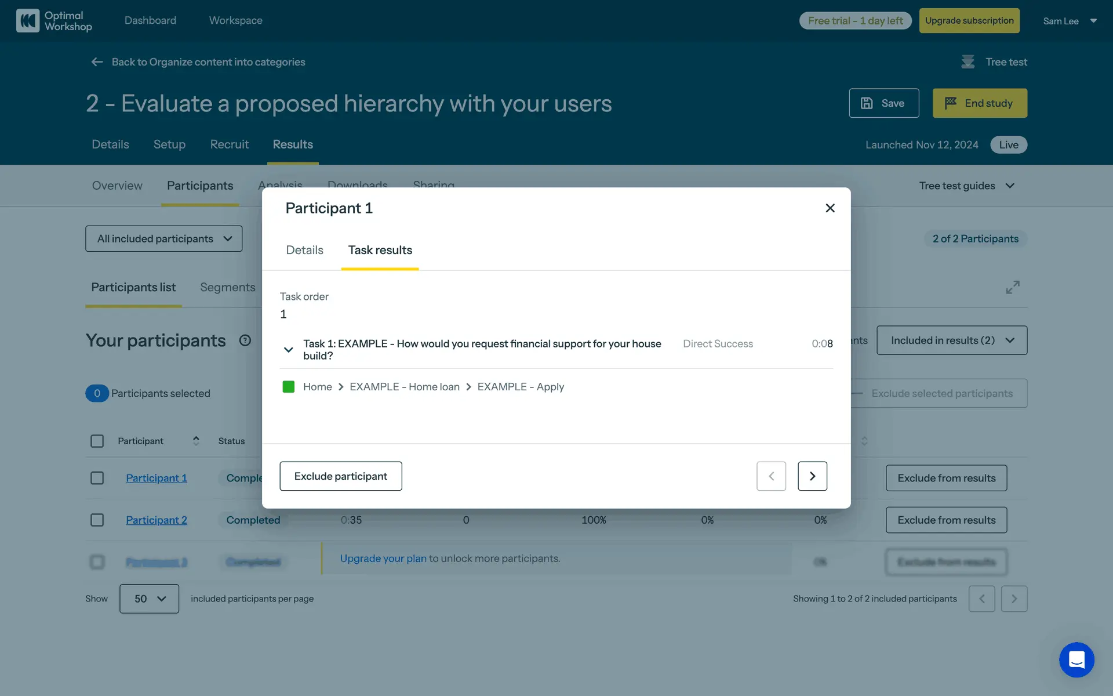This screenshot has height=696, width=1113.
Task: Click the Optimal Workshop logo icon
Action: click(27, 21)
